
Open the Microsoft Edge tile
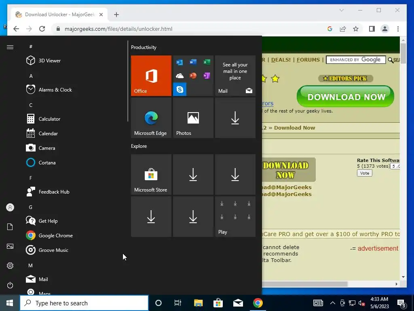(151, 118)
